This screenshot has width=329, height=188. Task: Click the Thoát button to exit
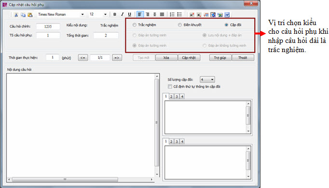[243, 58]
